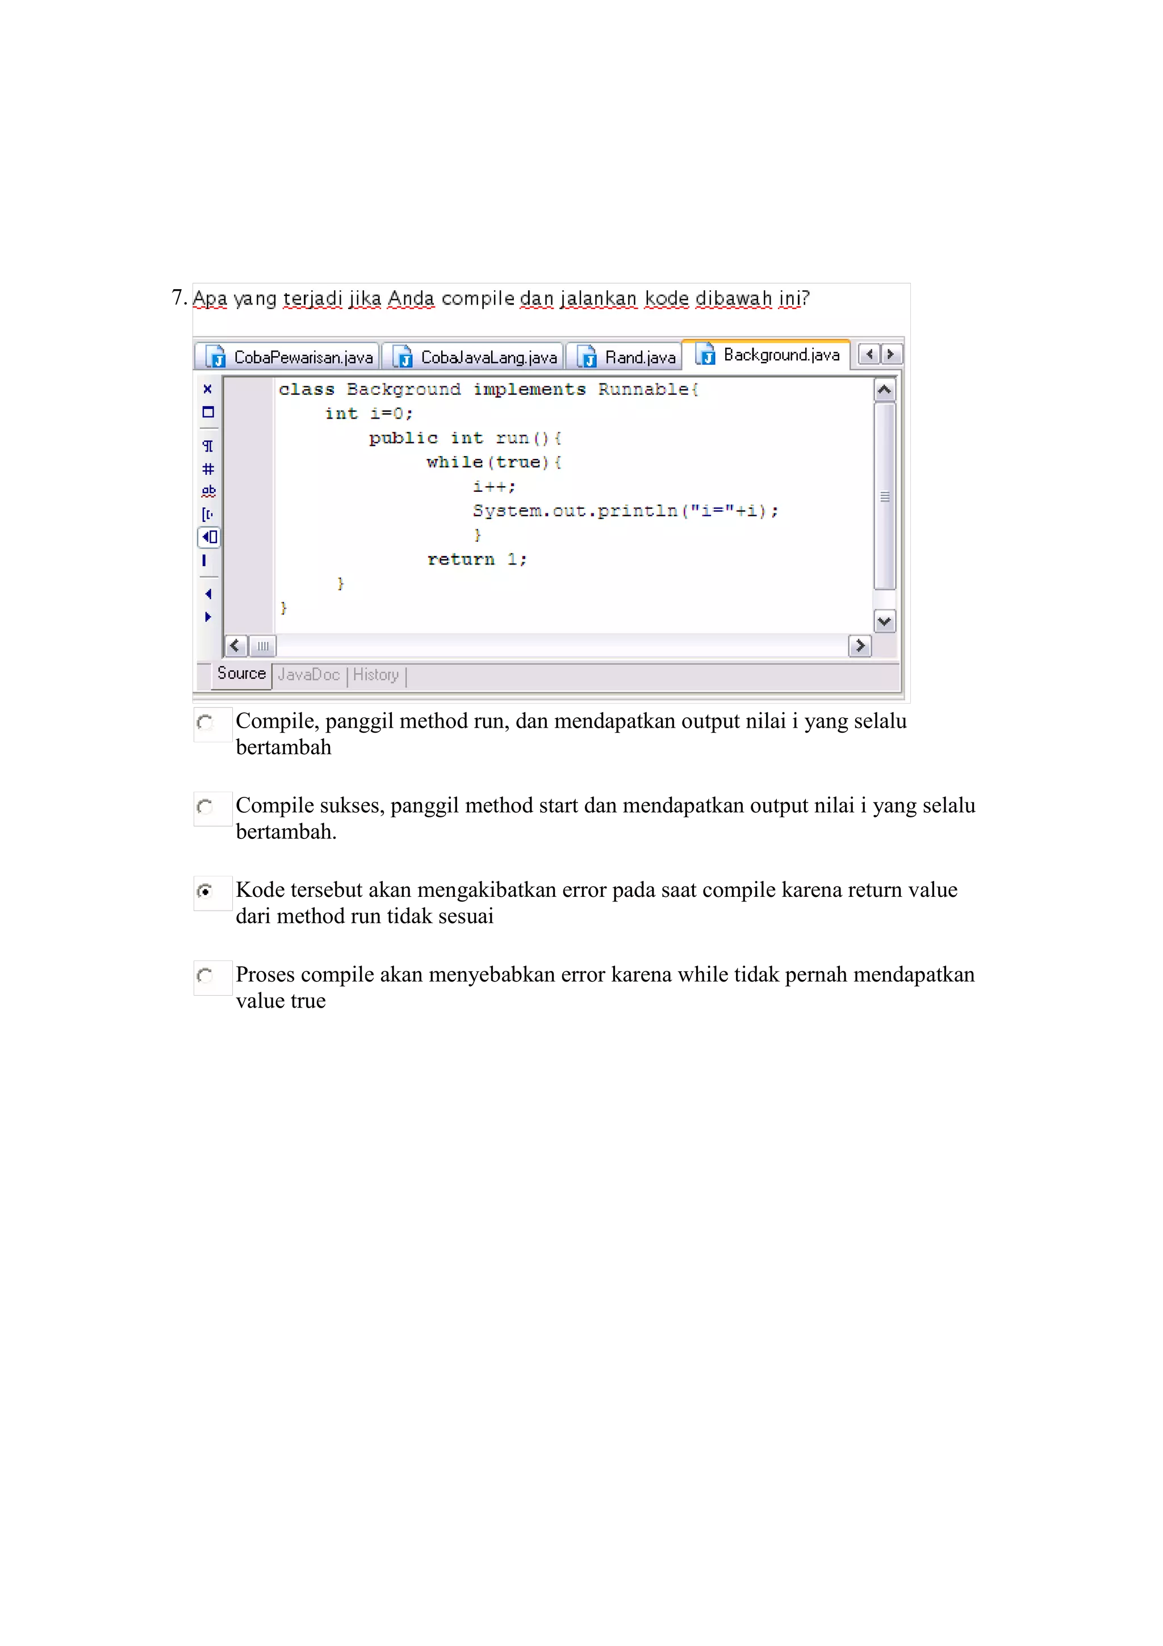Click the blue right-triangle sidebar icon
The width and height of the screenshot is (1163, 1646).
click(x=208, y=616)
